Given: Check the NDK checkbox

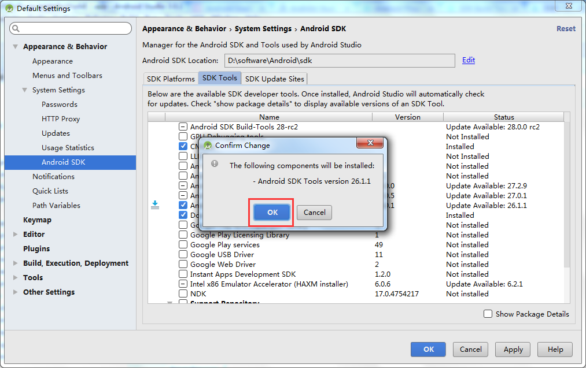Looking at the screenshot, I should pos(183,293).
